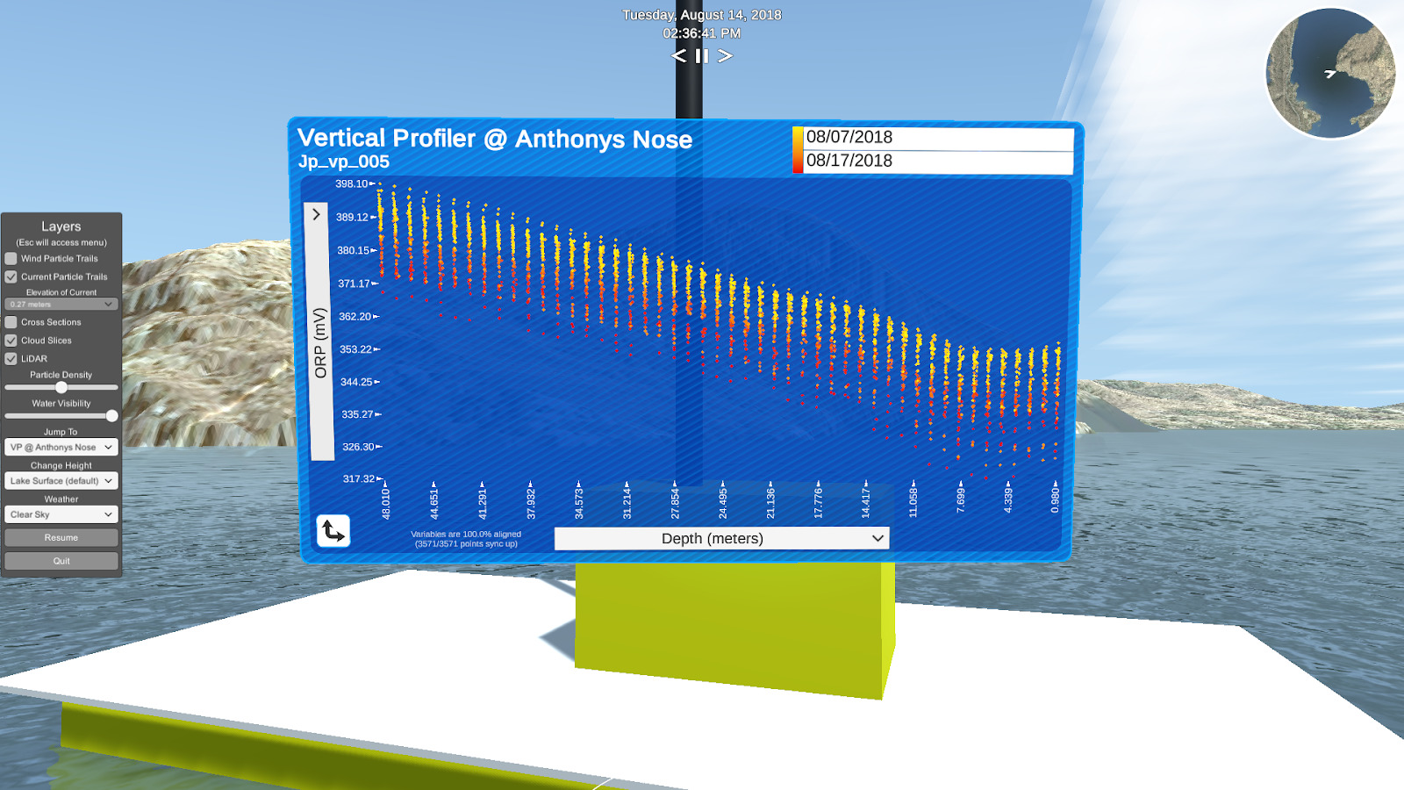Disable Current Particle Trails layer

click(x=11, y=276)
